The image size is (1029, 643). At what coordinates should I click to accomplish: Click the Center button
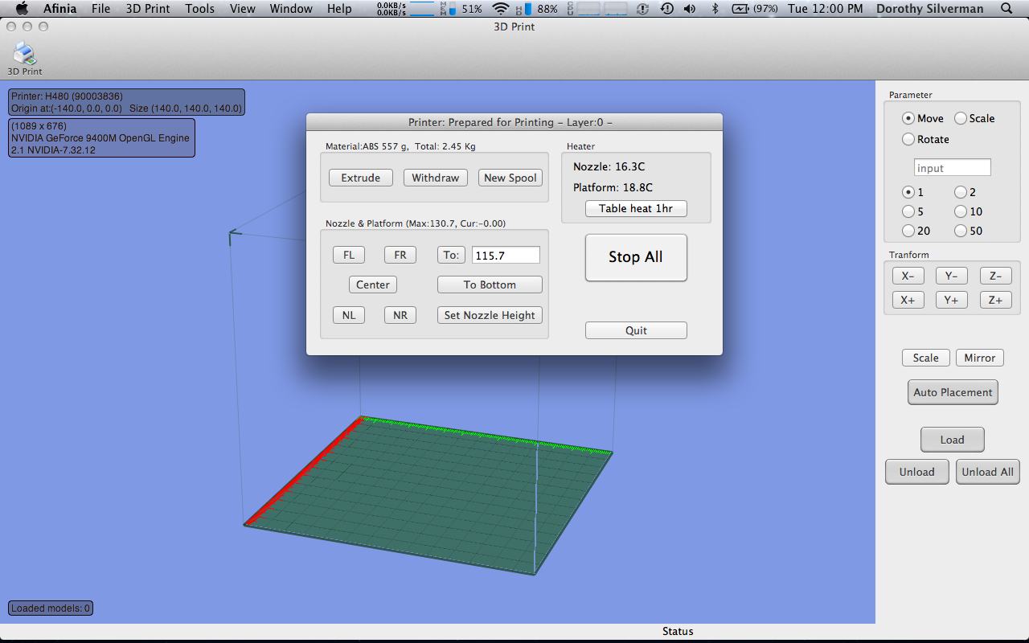(x=373, y=285)
